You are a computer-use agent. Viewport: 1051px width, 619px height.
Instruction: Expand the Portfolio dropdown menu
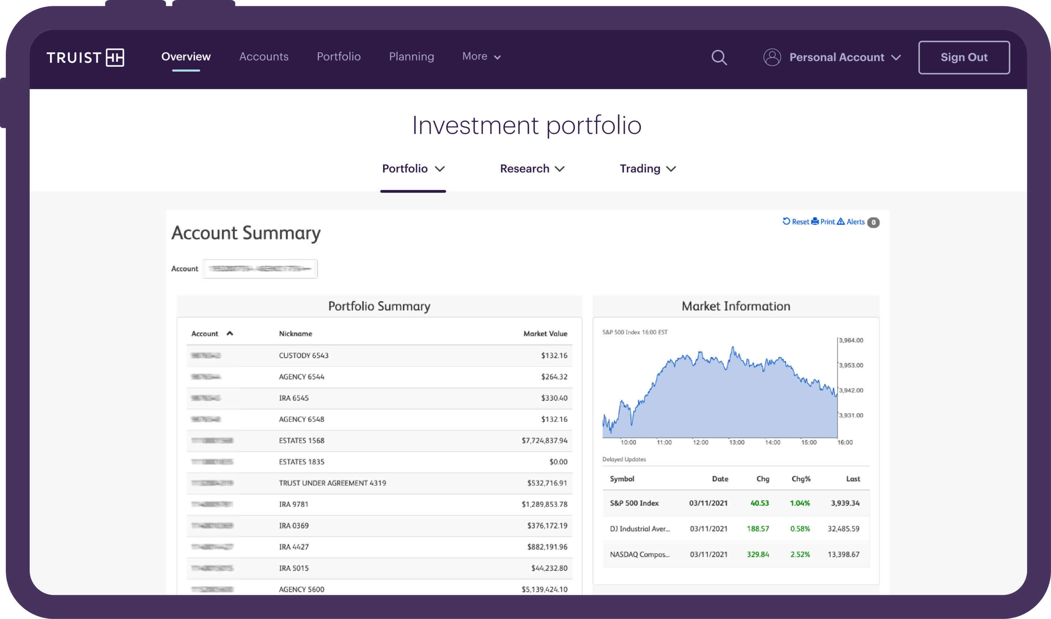[413, 169]
